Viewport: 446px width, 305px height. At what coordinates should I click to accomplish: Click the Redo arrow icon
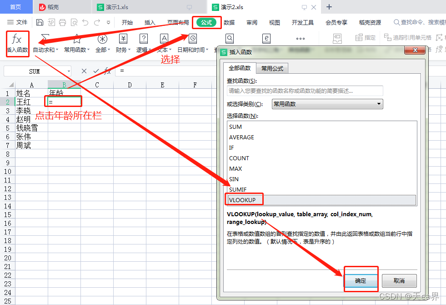[x=97, y=22]
